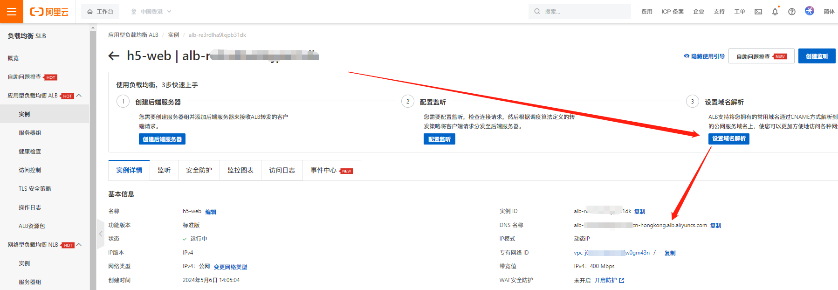
Task: Open ALB资源包 in the sidebar
Action: (32, 226)
